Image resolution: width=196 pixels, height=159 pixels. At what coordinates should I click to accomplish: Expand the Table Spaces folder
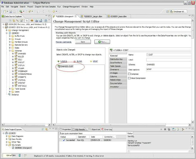coord(10,89)
